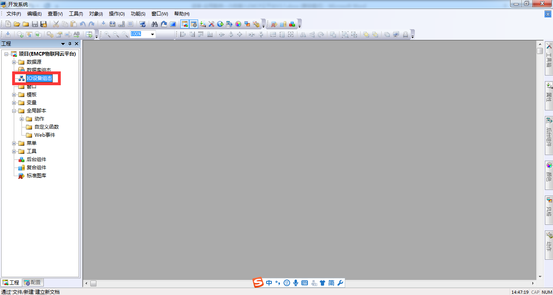Image resolution: width=553 pixels, height=295 pixels.
Task: Switch to the 配置 tab
Action: click(32, 282)
